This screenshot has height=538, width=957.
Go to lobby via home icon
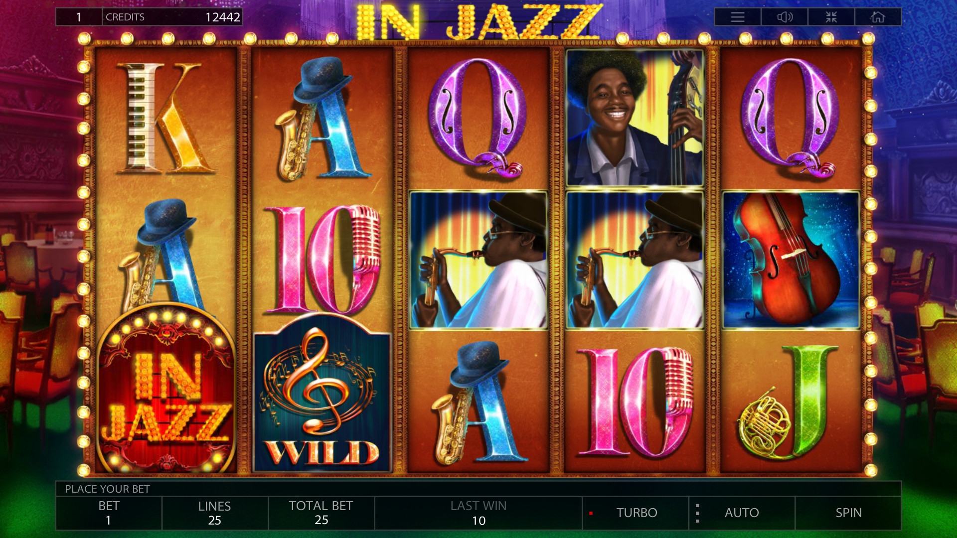pyautogui.click(x=878, y=17)
